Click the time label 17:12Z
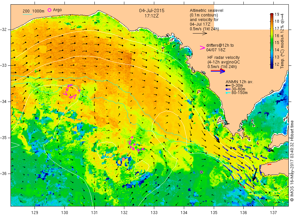296x217 pixels. tap(152, 16)
